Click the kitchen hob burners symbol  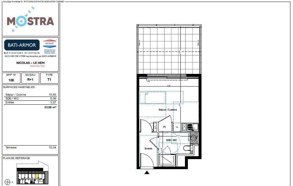coord(184,127)
